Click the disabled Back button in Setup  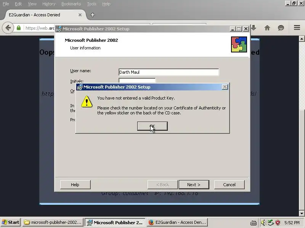(163, 185)
